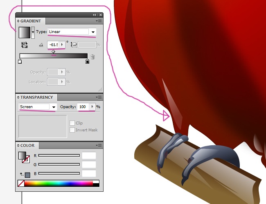Click the disabled aspect ratio percentage field

pyautogui.click(x=87, y=44)
